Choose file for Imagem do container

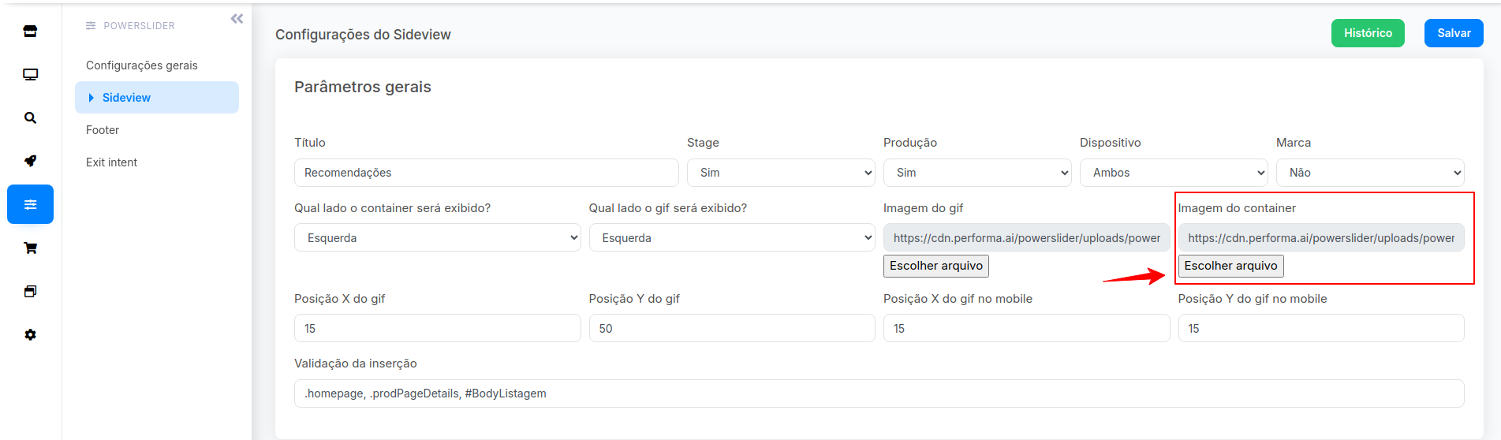pyautogui.click(x=1230, y=266)
